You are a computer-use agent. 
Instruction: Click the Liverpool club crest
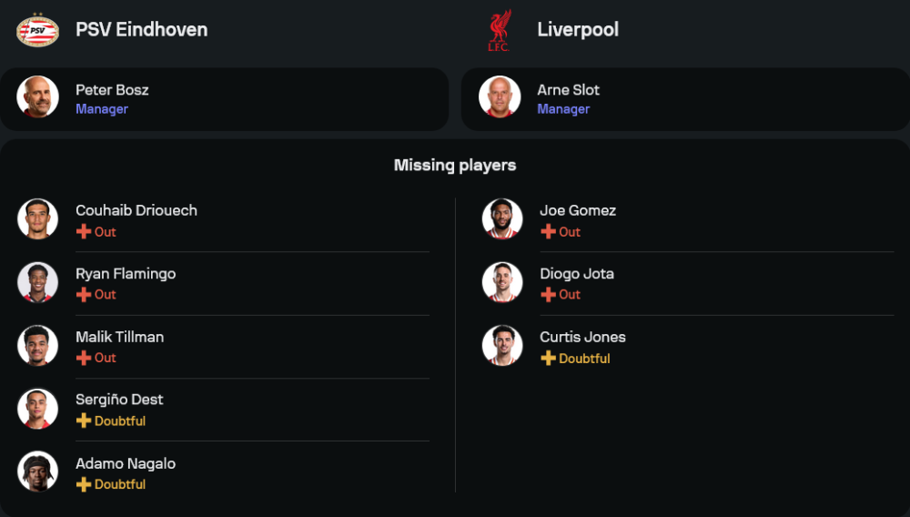499,30
